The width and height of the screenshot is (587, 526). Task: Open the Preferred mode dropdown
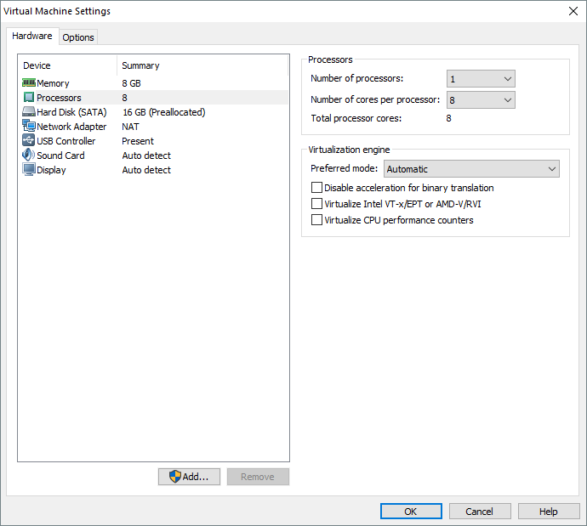471,169
